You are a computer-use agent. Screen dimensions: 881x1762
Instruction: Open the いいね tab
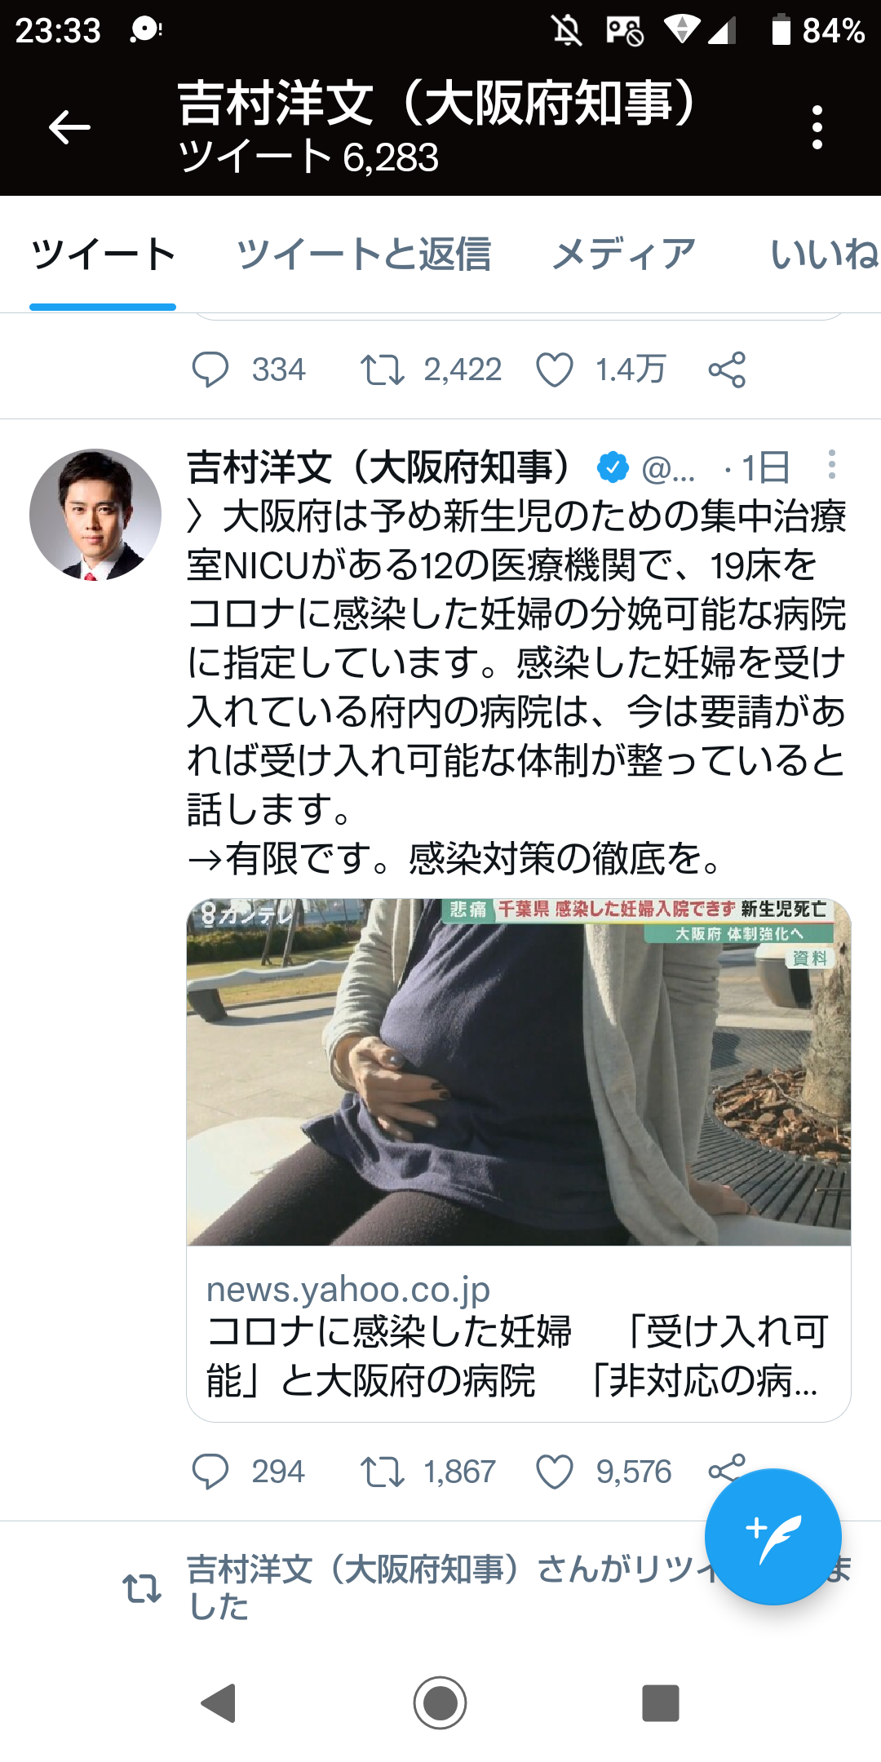click(x=824, y=254)
